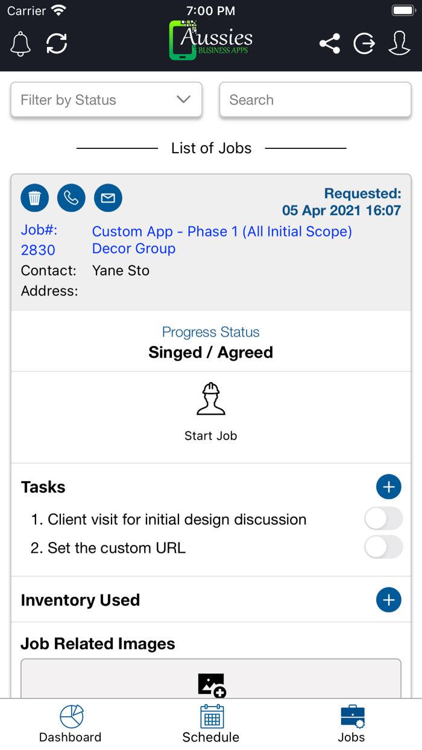Add Inventory Used with plus button
The width and height of the screenshot is (422, 750).
coord(388,600)
